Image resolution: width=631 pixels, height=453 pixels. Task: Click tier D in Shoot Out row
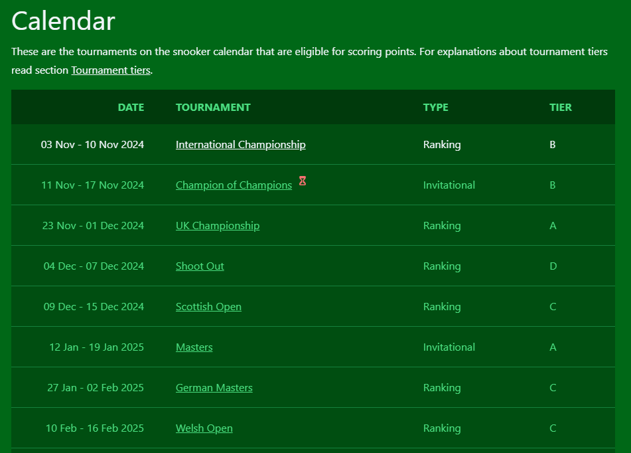tap(553, 266)
